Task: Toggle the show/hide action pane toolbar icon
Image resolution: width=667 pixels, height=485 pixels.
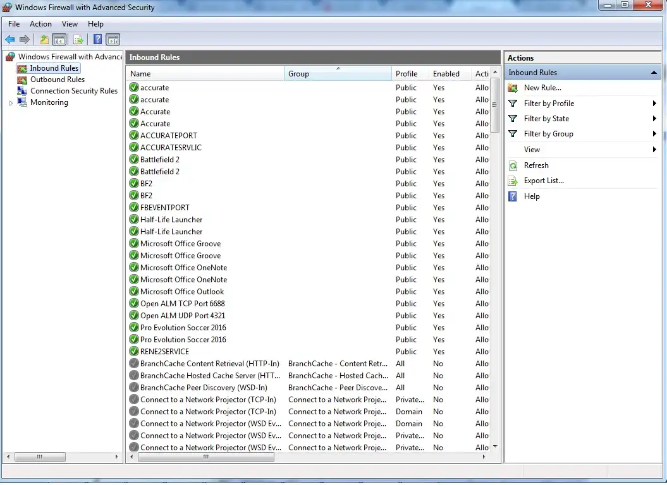Action: coord(113,40)
